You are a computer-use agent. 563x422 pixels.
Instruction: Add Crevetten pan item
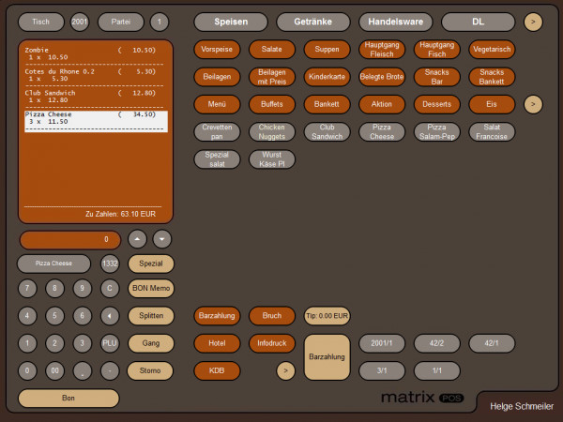tap(217, 131)
